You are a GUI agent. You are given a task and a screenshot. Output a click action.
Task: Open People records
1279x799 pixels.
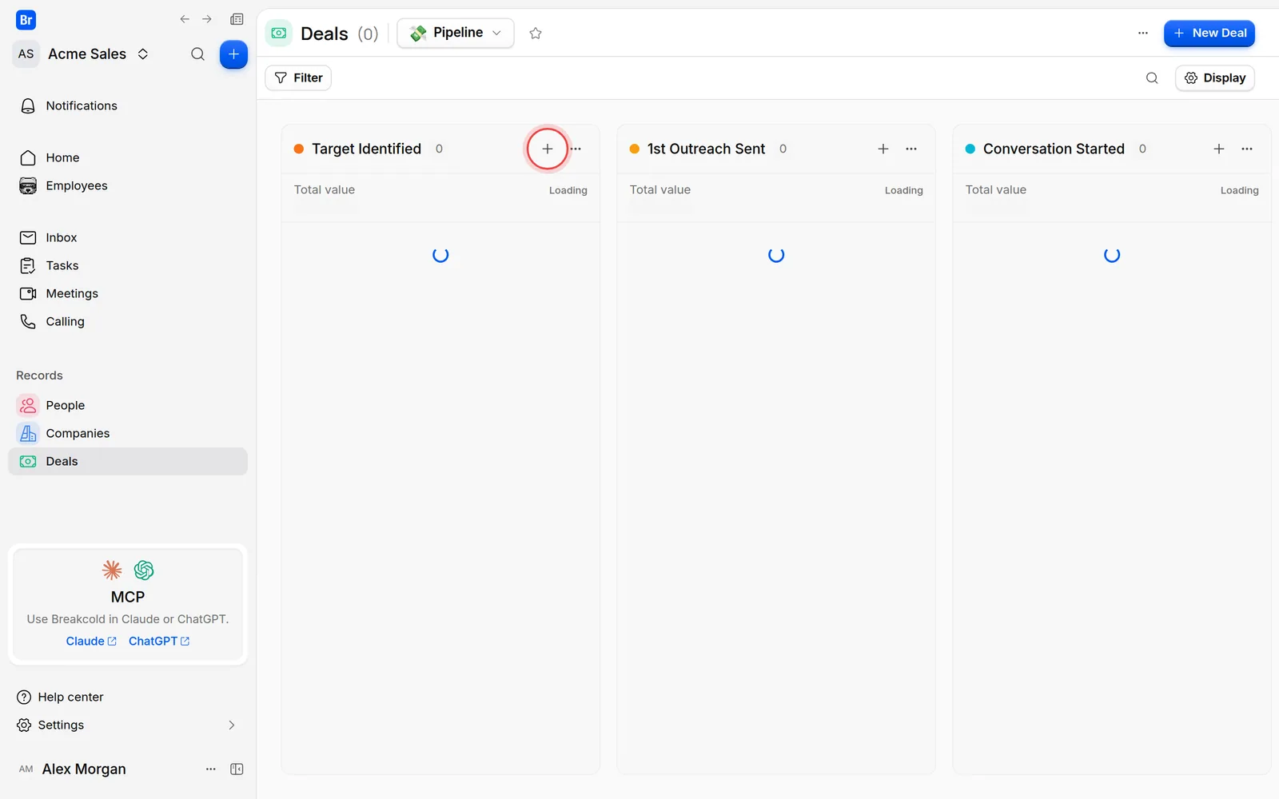click(x=128, y=405)
